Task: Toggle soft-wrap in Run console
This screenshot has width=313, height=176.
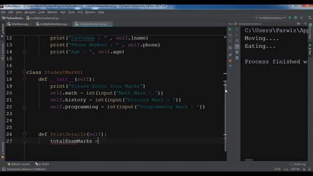Action: click(x=237, y=41)
